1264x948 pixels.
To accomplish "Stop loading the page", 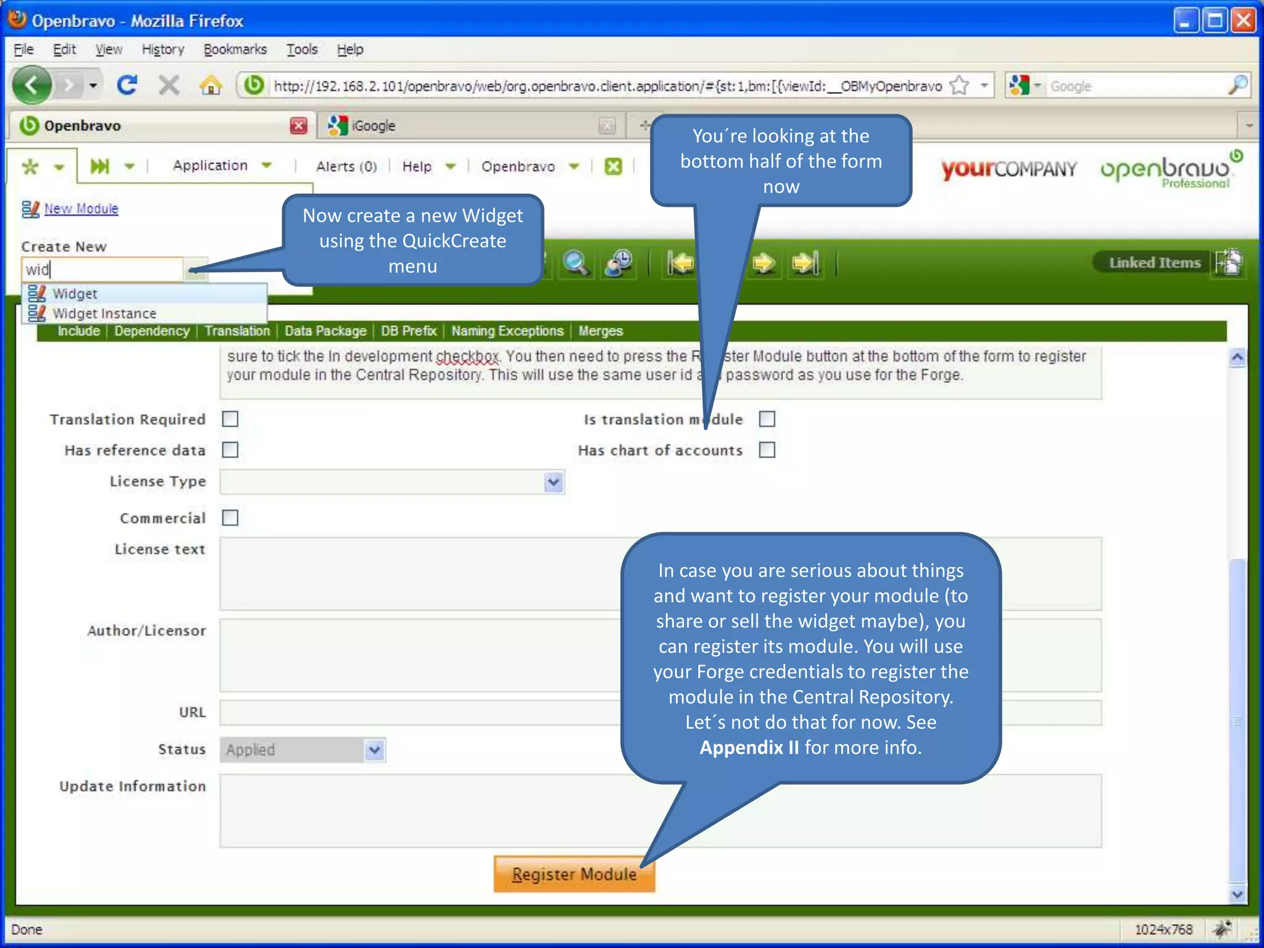I will (x=168, y=85).
